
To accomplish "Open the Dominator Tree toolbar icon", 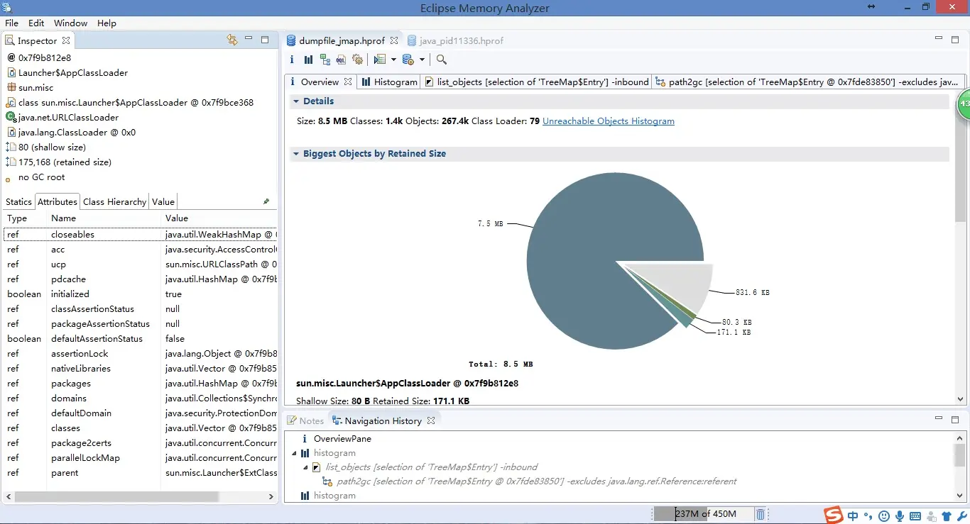I will 325,60.
